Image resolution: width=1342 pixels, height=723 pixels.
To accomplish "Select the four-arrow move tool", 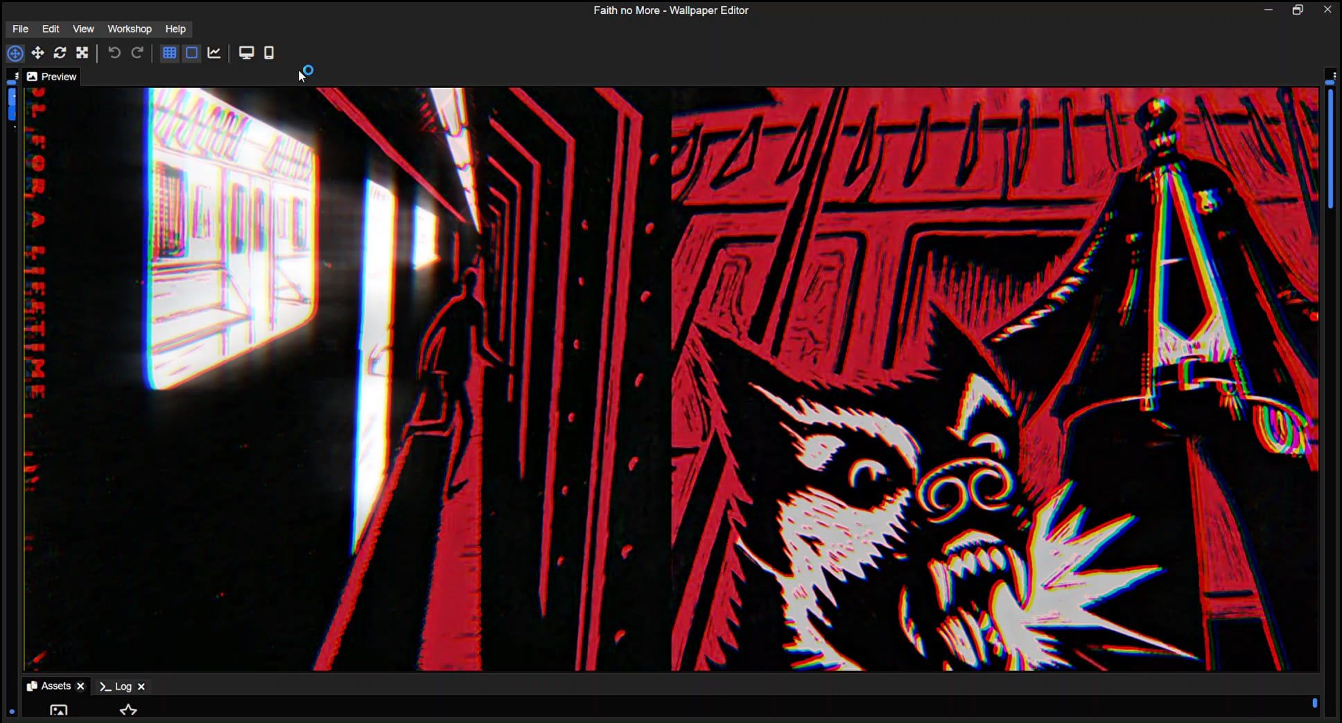I will click(x=37, y=53).
